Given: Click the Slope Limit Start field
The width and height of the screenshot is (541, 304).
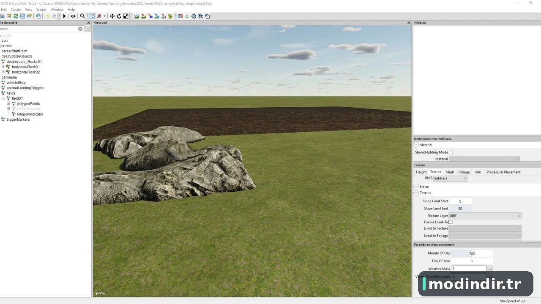Looking at the screenshot, I should point(460,201).
